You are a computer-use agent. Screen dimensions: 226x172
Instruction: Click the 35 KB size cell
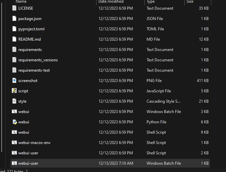tap(204, 8)
